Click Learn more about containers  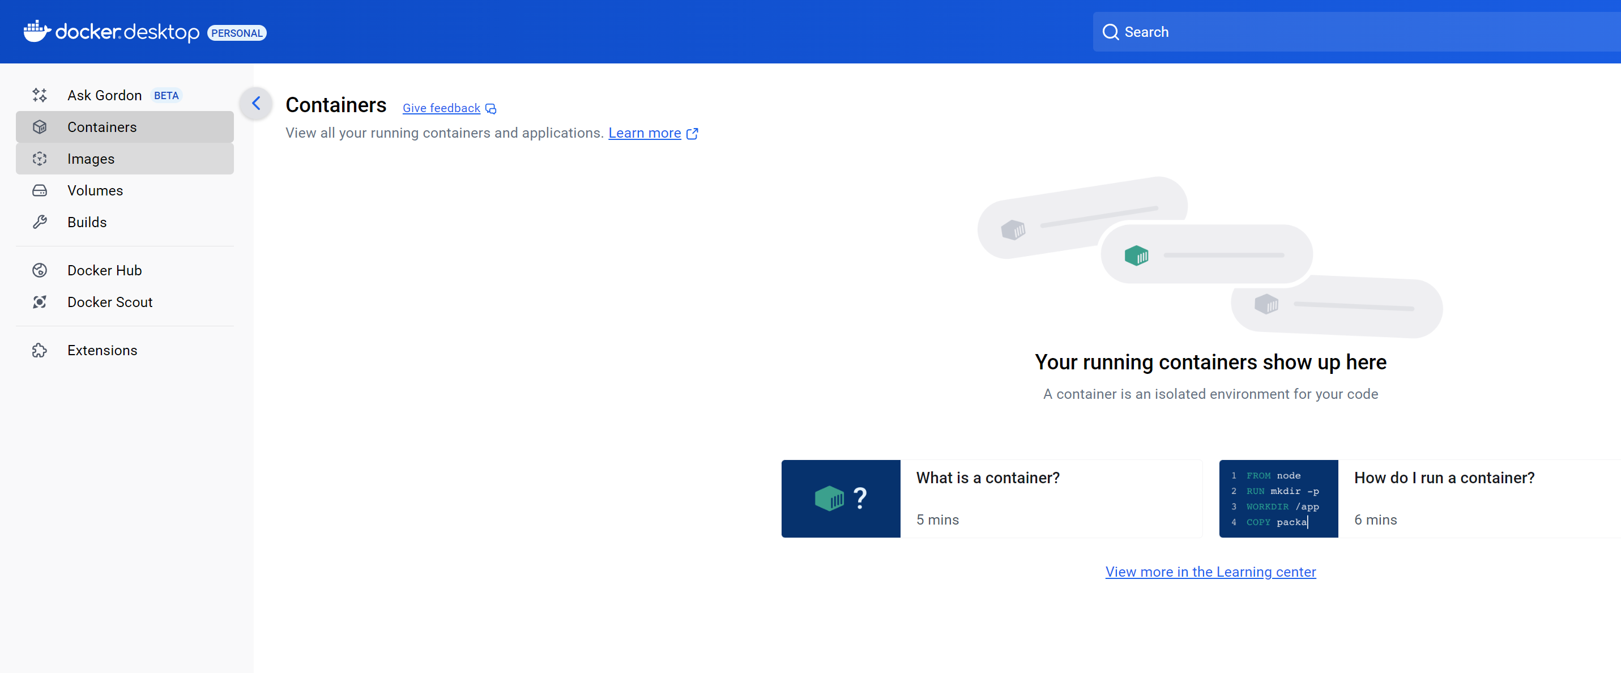[645, 133]
